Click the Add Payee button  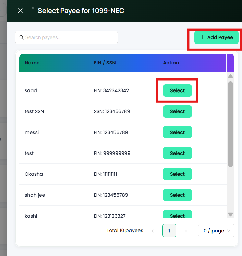tap(216, 37)
